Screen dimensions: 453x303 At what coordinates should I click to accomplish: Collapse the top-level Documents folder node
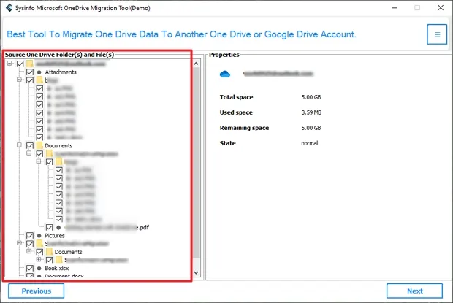(x=19, y=146)
